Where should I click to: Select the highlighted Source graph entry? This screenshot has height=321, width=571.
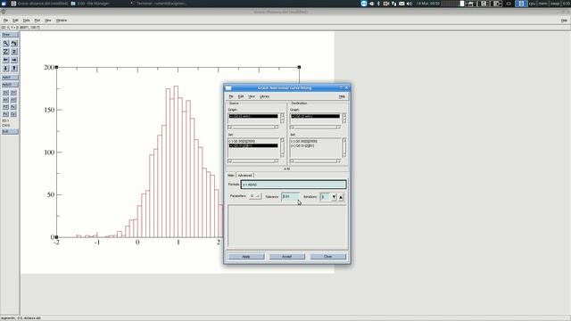253,116
